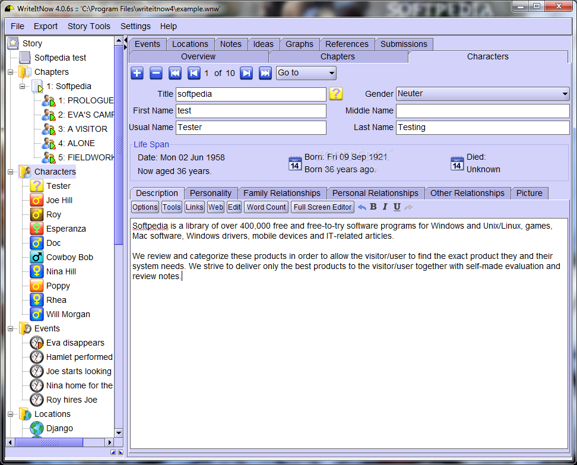
Task: Open the File menu
Action: [17, 26]
